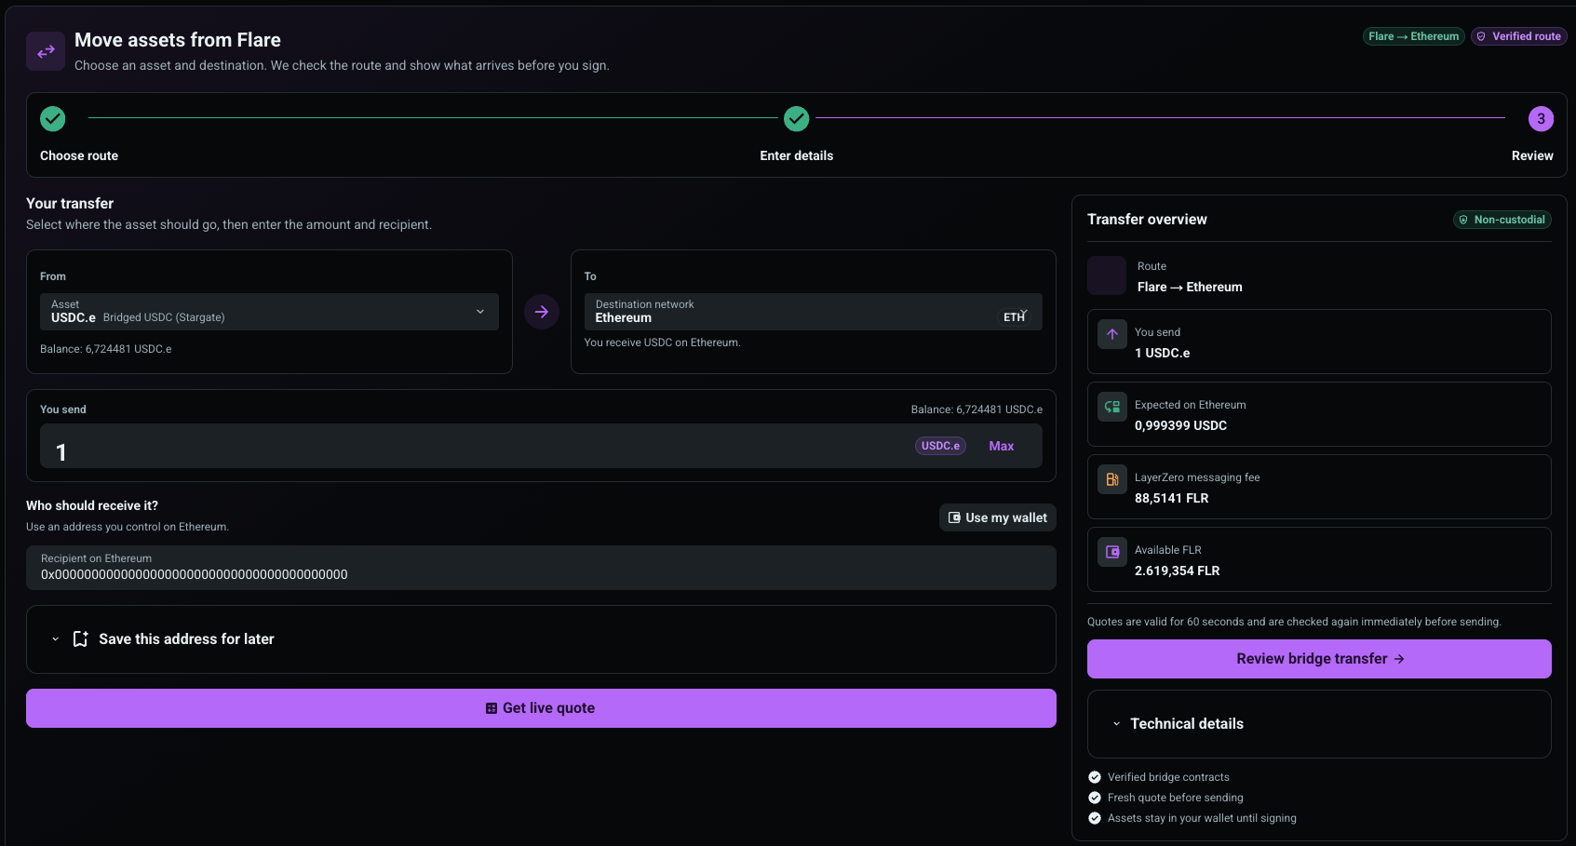
Task: Click the Route thumbnail icon in Transfer overview
Action: (1107, 275)
